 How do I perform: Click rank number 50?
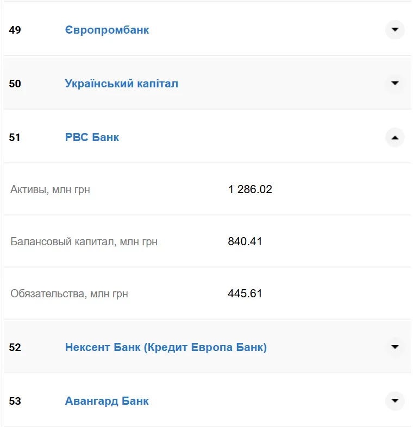click(x=15, y=84)
